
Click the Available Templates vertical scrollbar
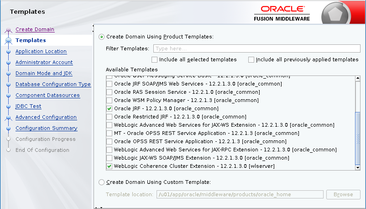click(x=358, y=137)
